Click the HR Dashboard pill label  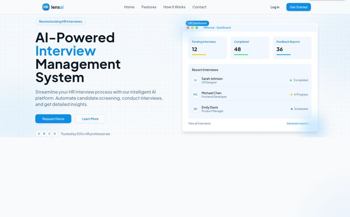(197, 23)
